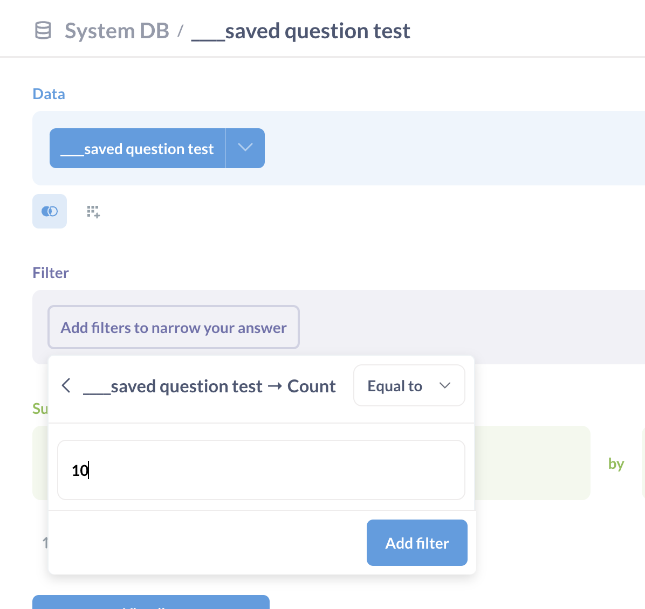Go back using the filter popover's left chevron
Image resolution: width=645 pixels, height=609 pixels.
tap(66, 385)
